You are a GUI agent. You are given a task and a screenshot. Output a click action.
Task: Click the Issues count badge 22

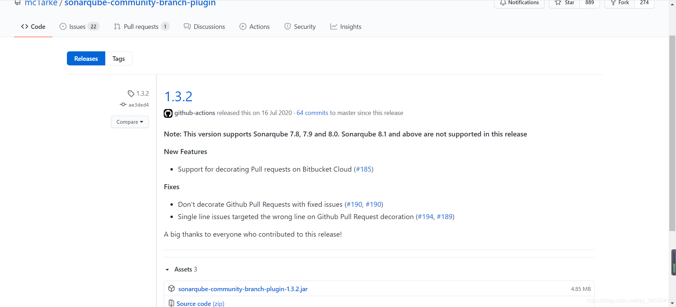[93, 27]
